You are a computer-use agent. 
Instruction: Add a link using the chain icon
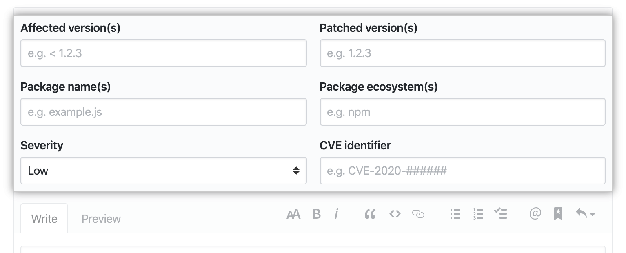pyautogui.click(x=418, y=214)
